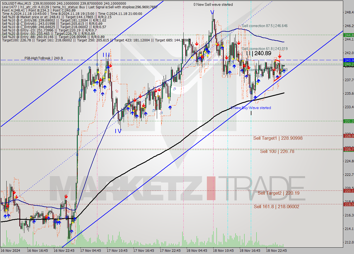Screen dimensions: 354x254
Task: Select the 214.1 price axis value
Action: [x=349, y=229]
